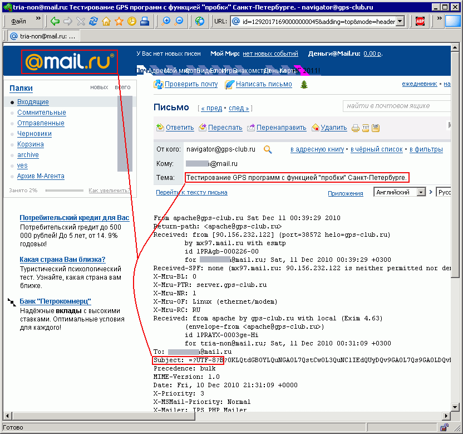Save the letter with the floppy disk icon
This screenshot has height=434, width=463.
(x=376, y=128)
